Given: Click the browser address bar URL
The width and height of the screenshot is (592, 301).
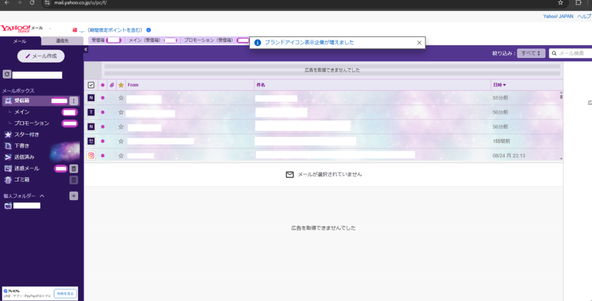Looking at the screenshot, I should coord(81,3).
